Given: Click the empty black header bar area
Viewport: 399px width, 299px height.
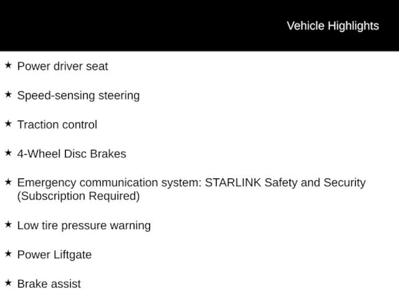Looking at the screenshot, I should [136, 26].
